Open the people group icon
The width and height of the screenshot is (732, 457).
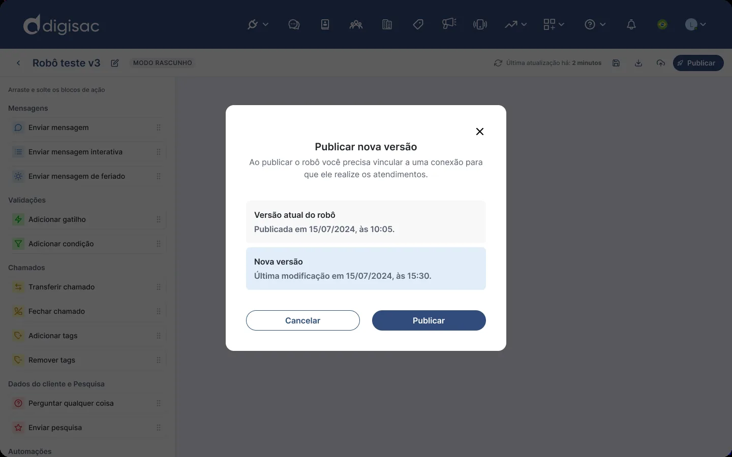[x=356, y=24]
